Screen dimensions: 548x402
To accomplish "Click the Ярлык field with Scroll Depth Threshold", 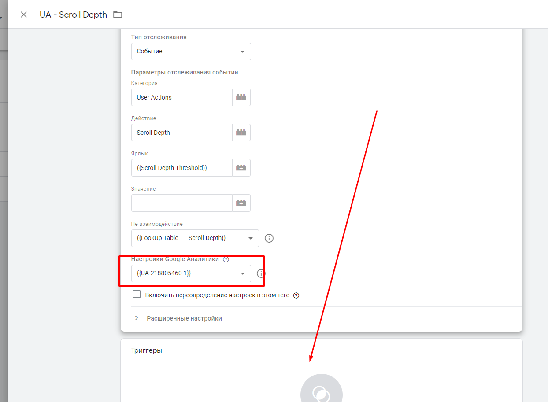I will [181, 168].
